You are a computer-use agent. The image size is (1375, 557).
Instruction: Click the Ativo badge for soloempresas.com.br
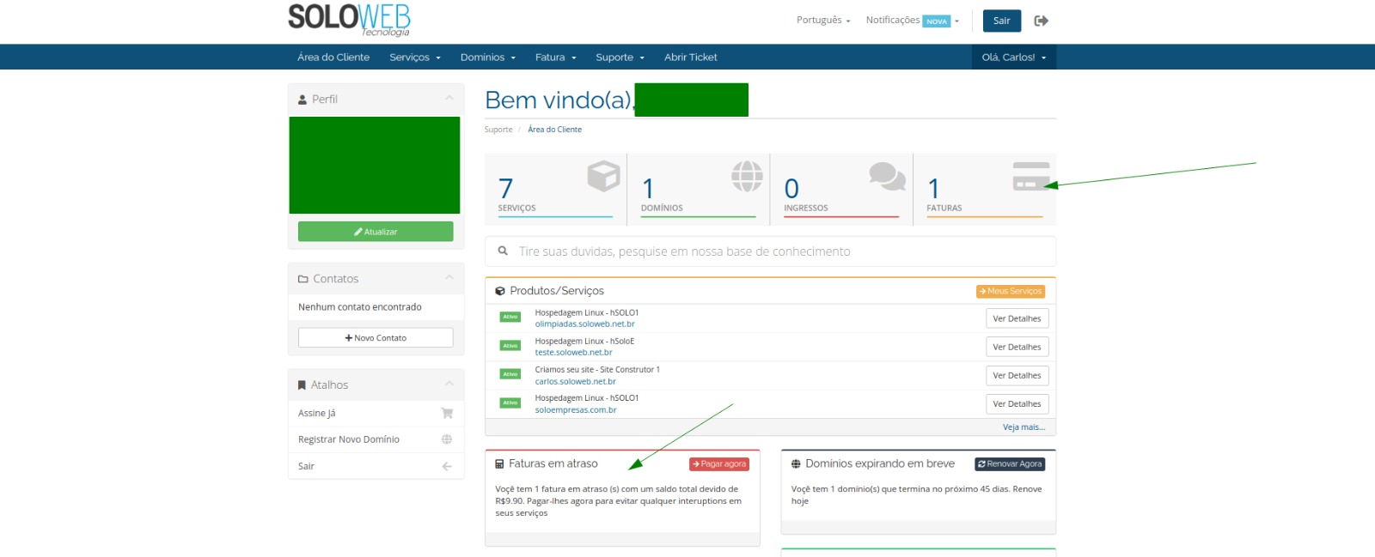click(510, 403)
